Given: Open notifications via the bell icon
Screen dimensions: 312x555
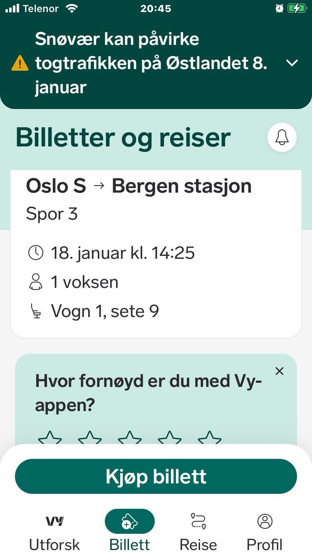Looking at the screenshot, I should coord(282,137).
